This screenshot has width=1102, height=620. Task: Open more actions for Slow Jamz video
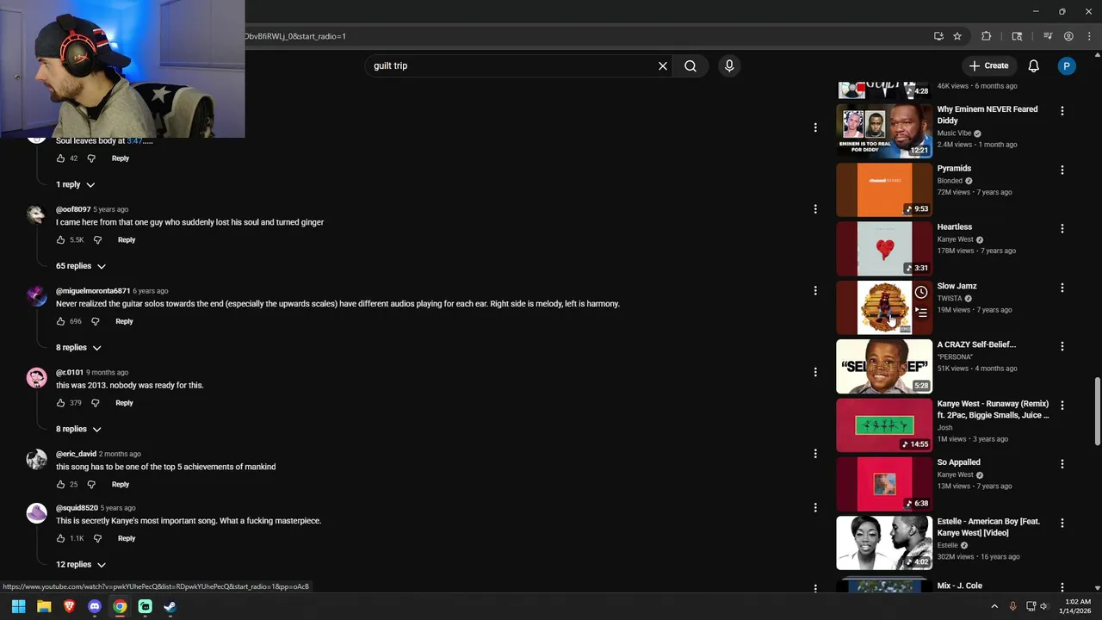pos(1062,288)
